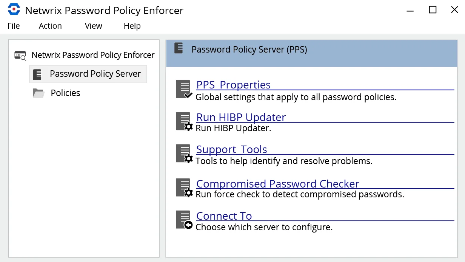This screenshot has width=465, height=262.
Task: Maximize the application window
Action: [x=433, y=10]
